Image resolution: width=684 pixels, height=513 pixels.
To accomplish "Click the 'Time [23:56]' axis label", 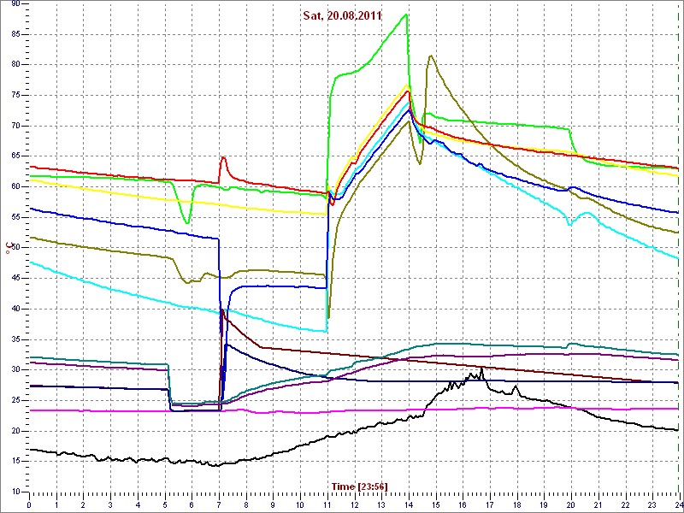I will 359,486.
